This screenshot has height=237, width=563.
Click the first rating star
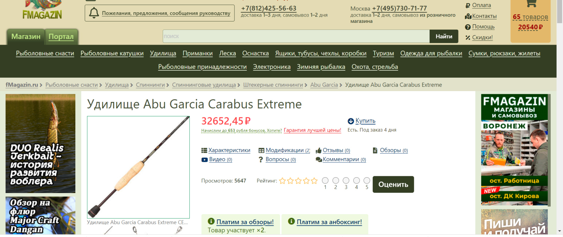[283, 181]
